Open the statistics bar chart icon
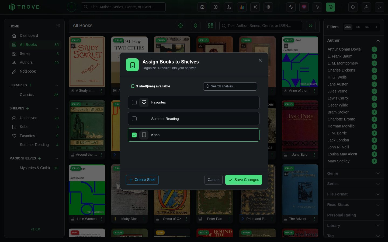The width and height of the screenshot is (388, 242). pos(242,7)
